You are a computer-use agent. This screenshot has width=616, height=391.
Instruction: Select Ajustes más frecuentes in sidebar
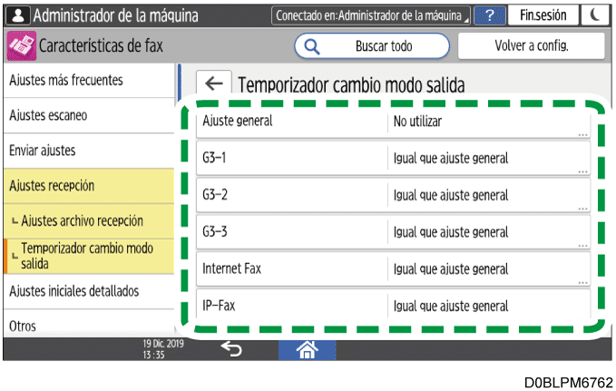click(x=88, y=80)
